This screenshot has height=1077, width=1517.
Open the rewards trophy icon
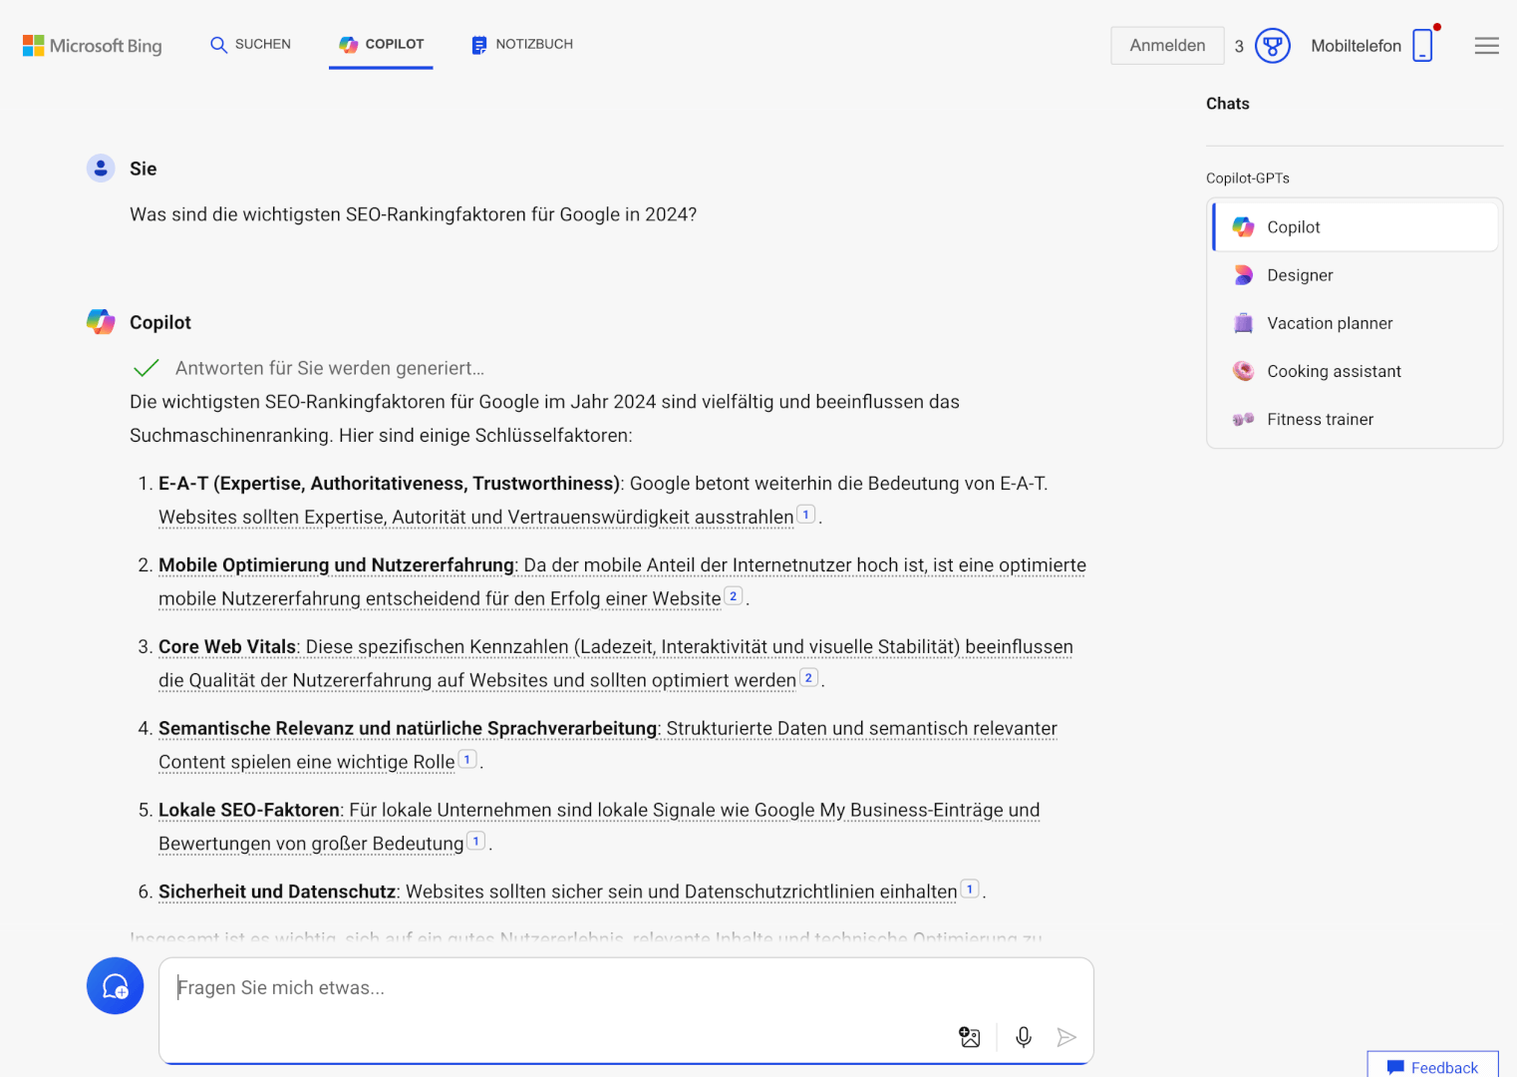point(1273,46)
